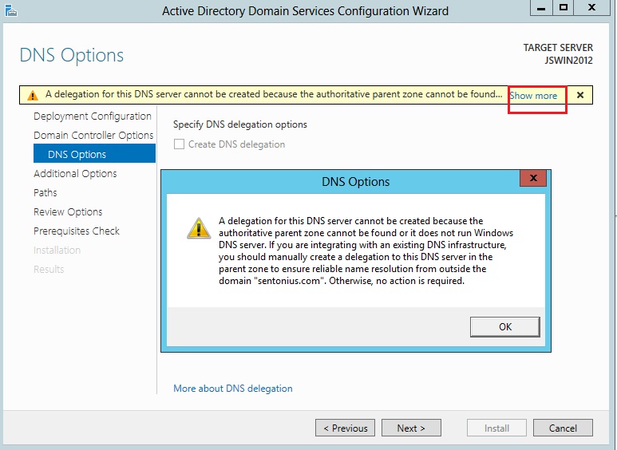617x450 pixels.
Task: Jump to the Paths step
Action: 45,193
